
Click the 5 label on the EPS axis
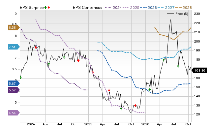[16, 103]
